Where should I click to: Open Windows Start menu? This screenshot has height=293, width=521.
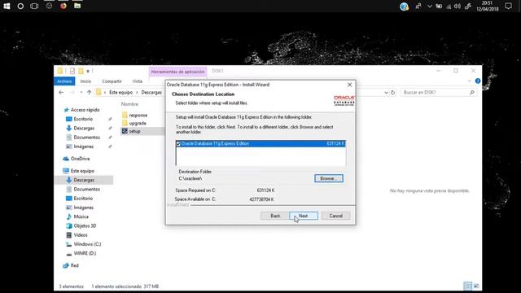[x=7, y=6]
